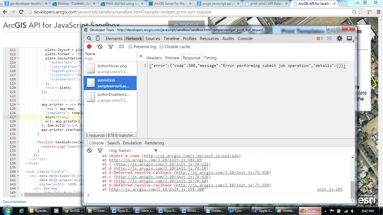This screenshot has width=383, height=215.
Task: Switch drawer to the Rendering tab
Action: point(154,143)
